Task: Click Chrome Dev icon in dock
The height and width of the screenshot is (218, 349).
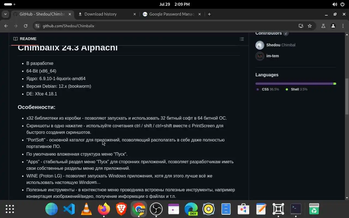Action: [x=139, y=209]
